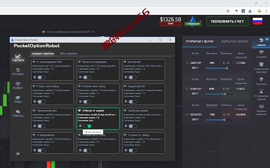
Task: Bookmark page with browser star icon
Action: pyautogui.click(x=228, y=11)
